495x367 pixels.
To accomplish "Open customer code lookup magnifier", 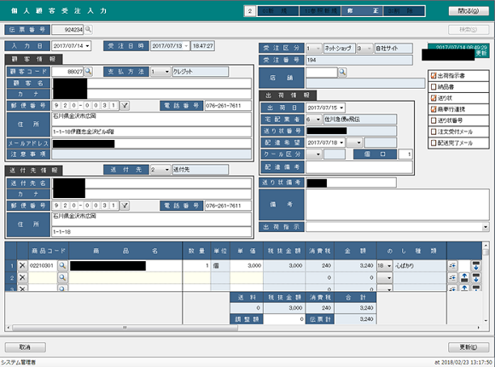I will tap(89, 72).
